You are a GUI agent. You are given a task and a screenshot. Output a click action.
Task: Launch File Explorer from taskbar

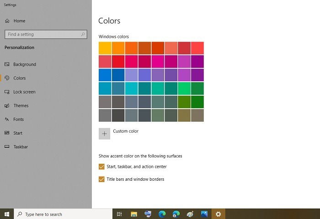(x=134, y=214)
